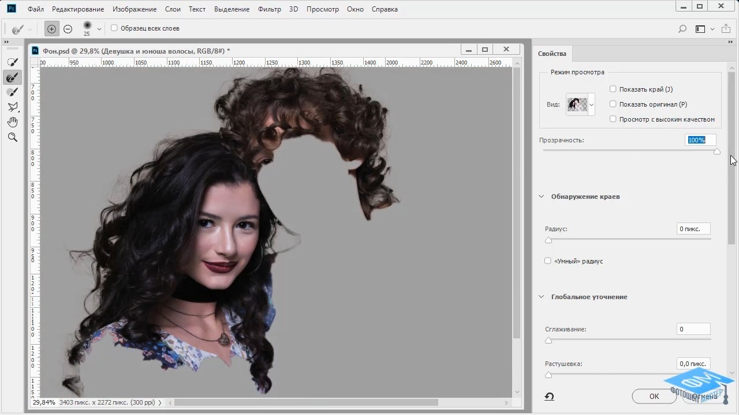Open the brush size preset dropdown
The image size is (739, 415).
[99, 29]
